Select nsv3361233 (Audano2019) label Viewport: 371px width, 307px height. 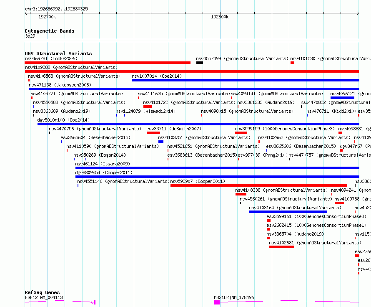[x=266, y=102]
